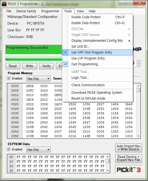This screenshot has width=148, height=181.
Task: Open the View menu
Action: 80,11
